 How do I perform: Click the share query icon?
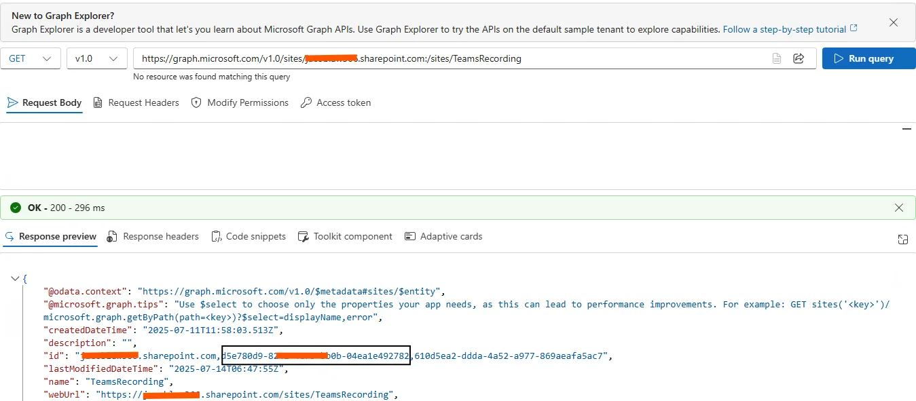point(799,58)
